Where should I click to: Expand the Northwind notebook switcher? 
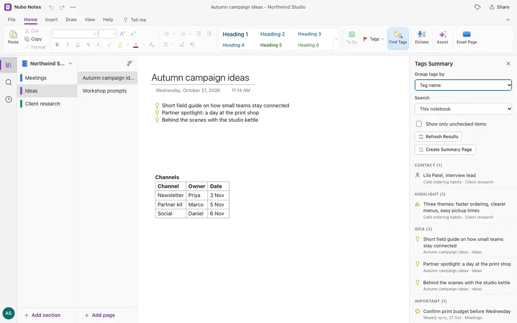(47, 63)
